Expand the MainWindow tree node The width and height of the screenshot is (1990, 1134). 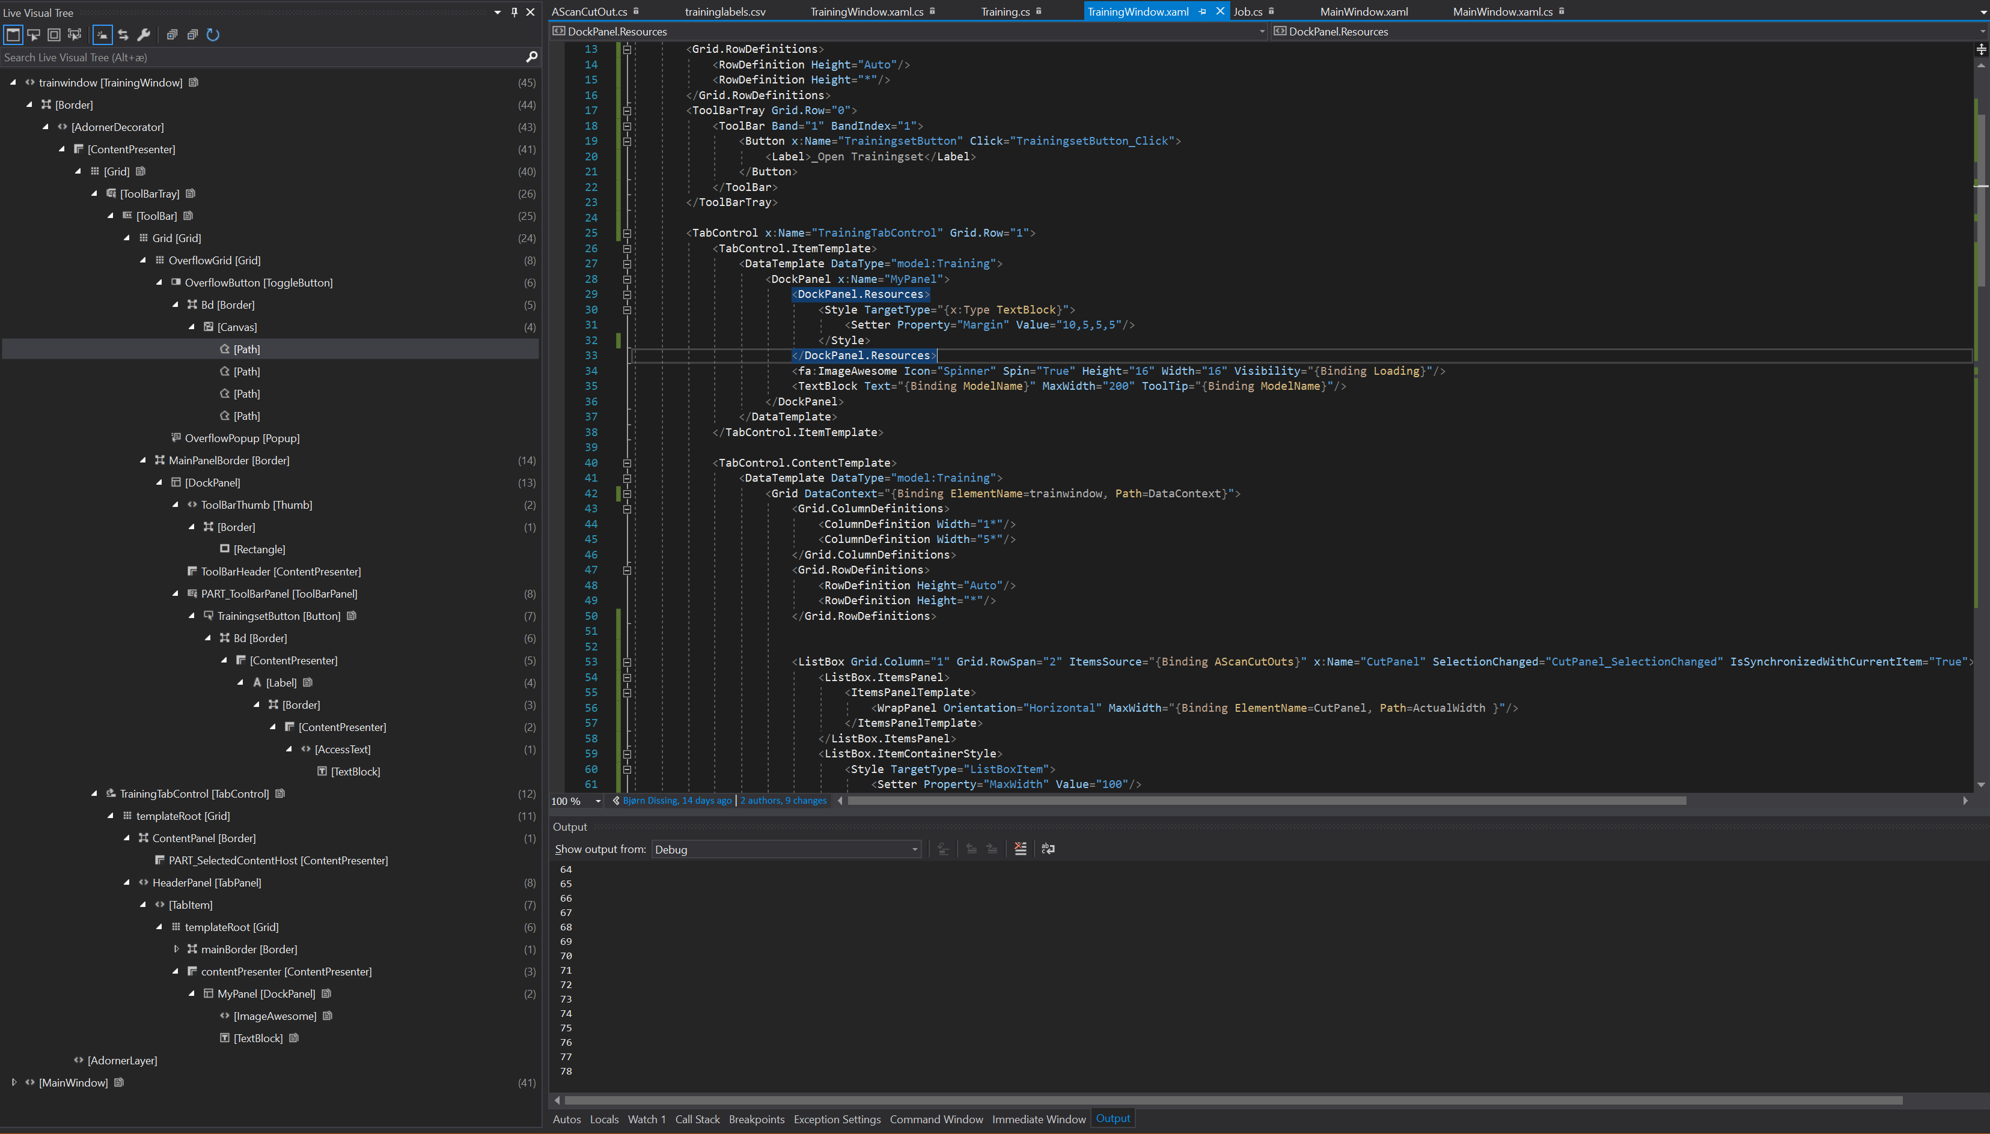click(x=14, y=1082)
